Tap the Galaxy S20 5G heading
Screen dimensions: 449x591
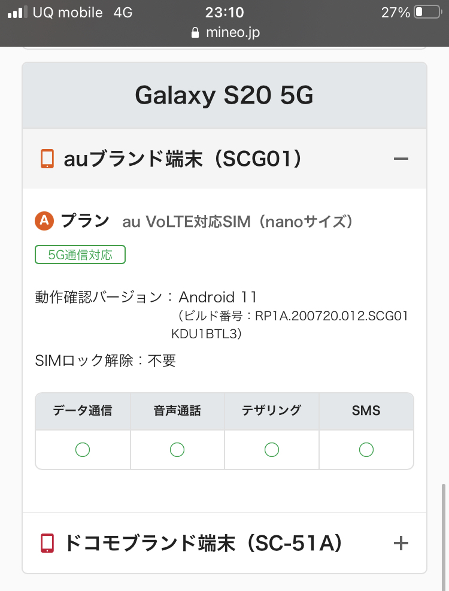click(224, 95)
